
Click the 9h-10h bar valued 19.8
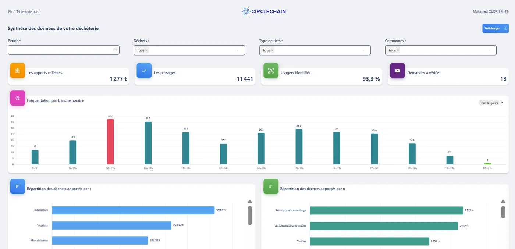73,152
